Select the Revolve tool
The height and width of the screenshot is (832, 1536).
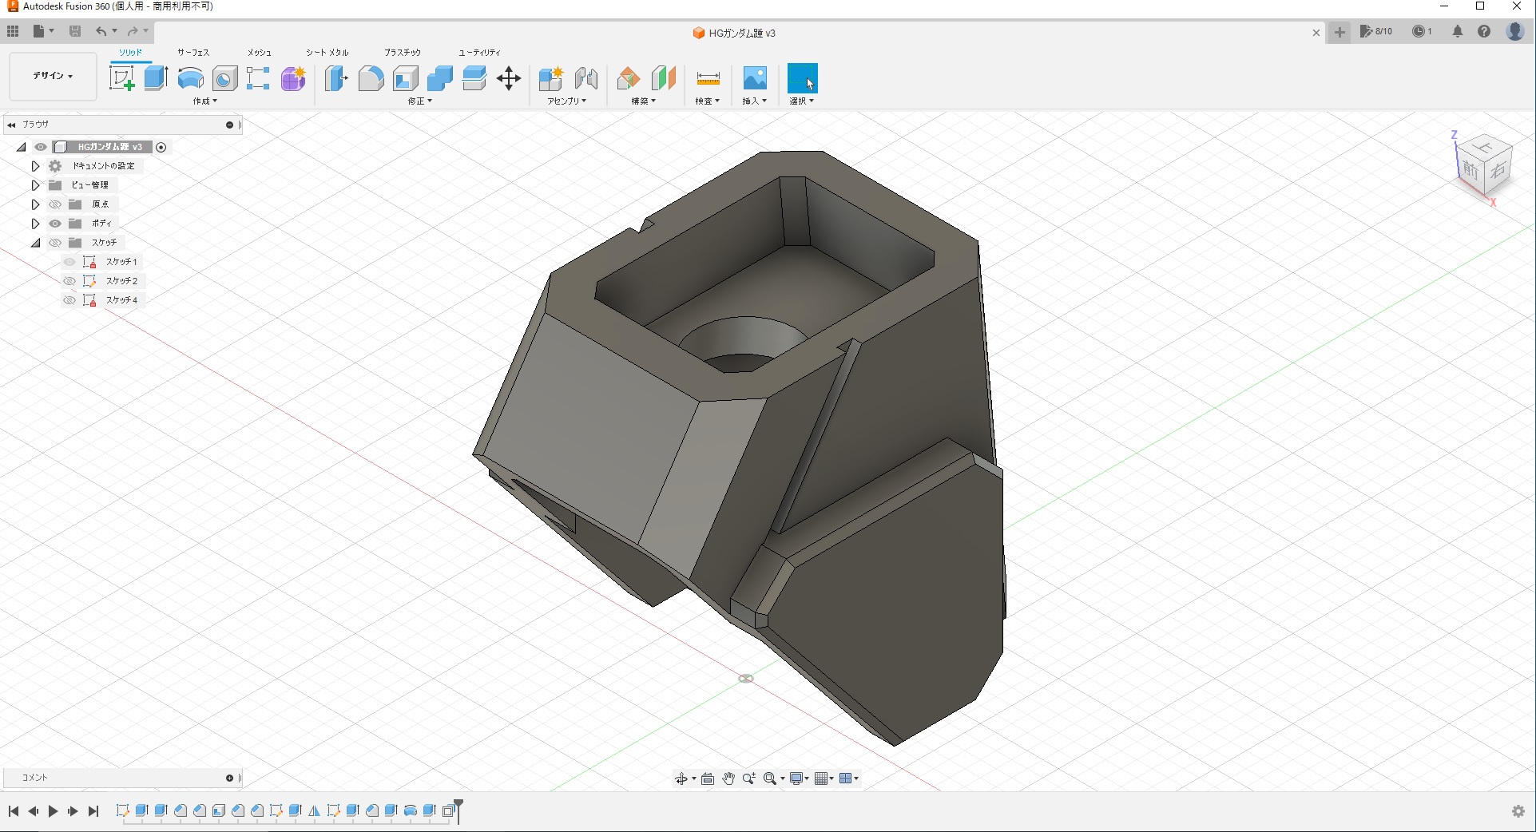[x=190, y=78]
